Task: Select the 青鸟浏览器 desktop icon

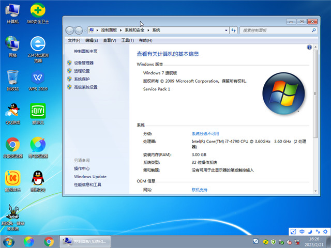Action: click(38, 148)
